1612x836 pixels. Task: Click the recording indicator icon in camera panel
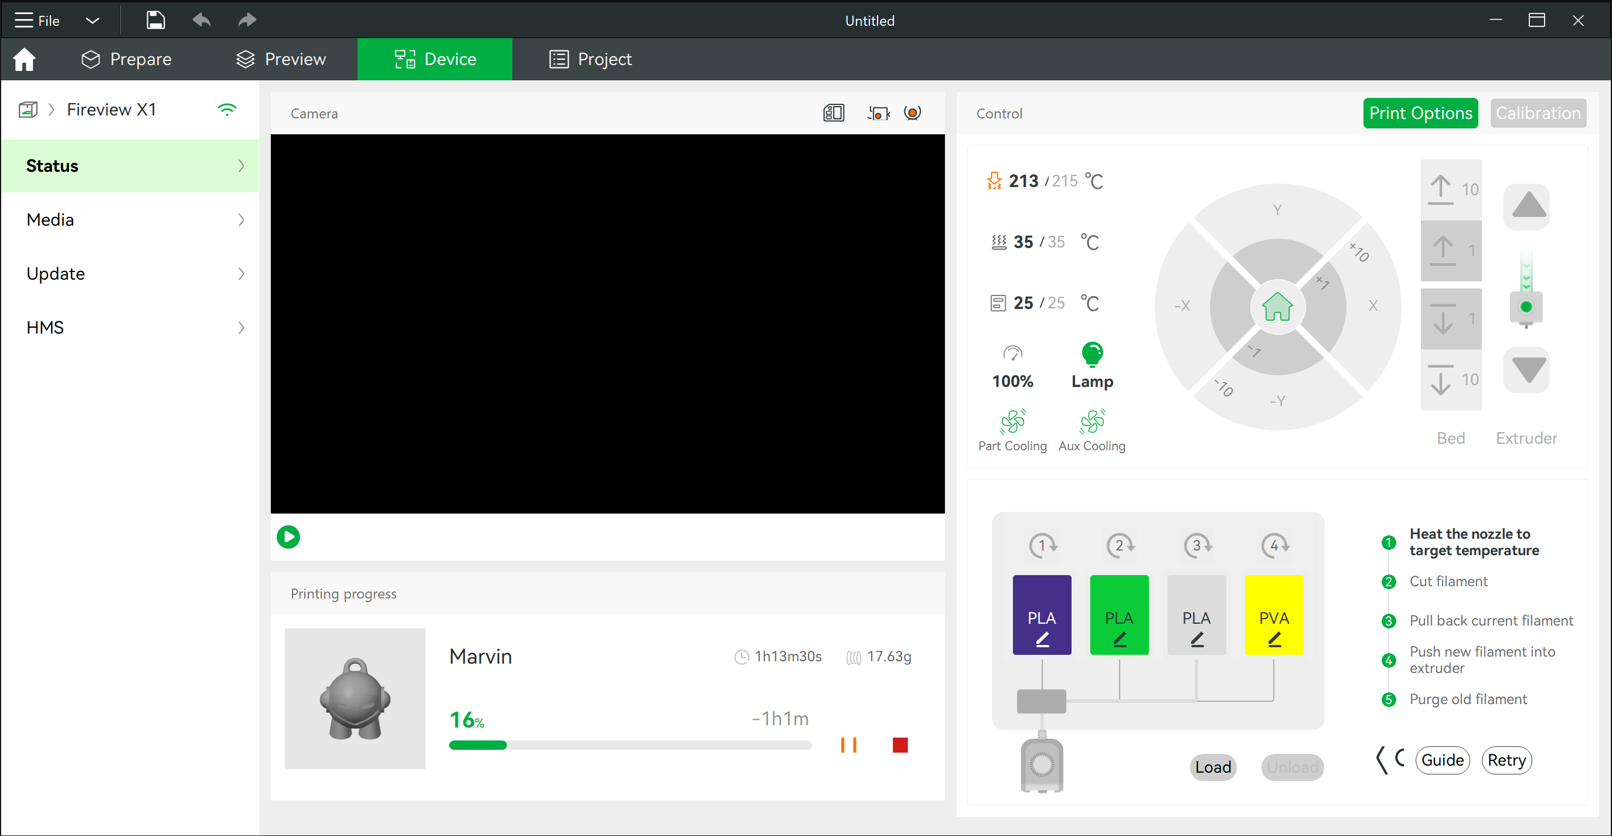(x=912, y=113)
